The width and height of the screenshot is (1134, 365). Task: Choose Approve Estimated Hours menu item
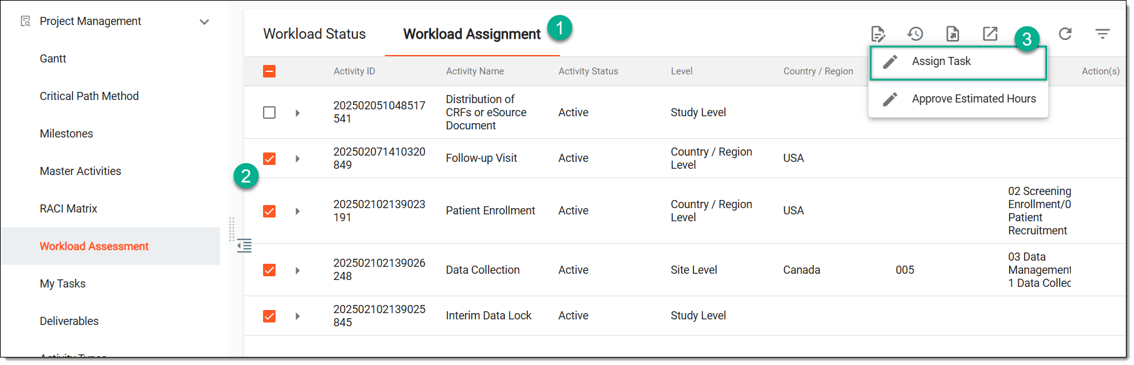pyautogui.click(x=958, y=99)
